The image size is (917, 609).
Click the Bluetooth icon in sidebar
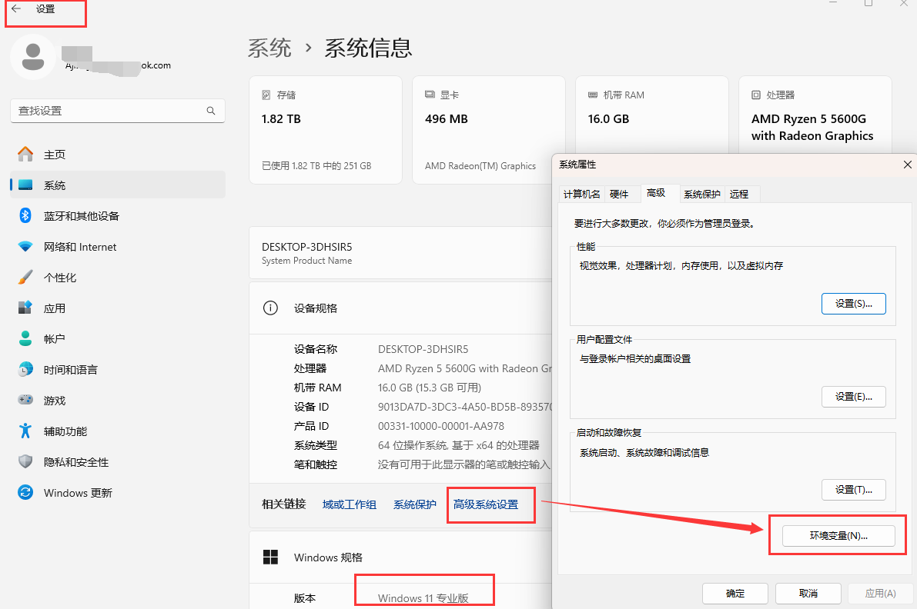click(25, 215)
